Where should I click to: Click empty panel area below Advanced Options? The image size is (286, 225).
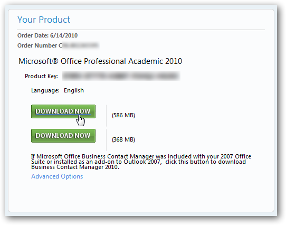[x=141, y=196]
